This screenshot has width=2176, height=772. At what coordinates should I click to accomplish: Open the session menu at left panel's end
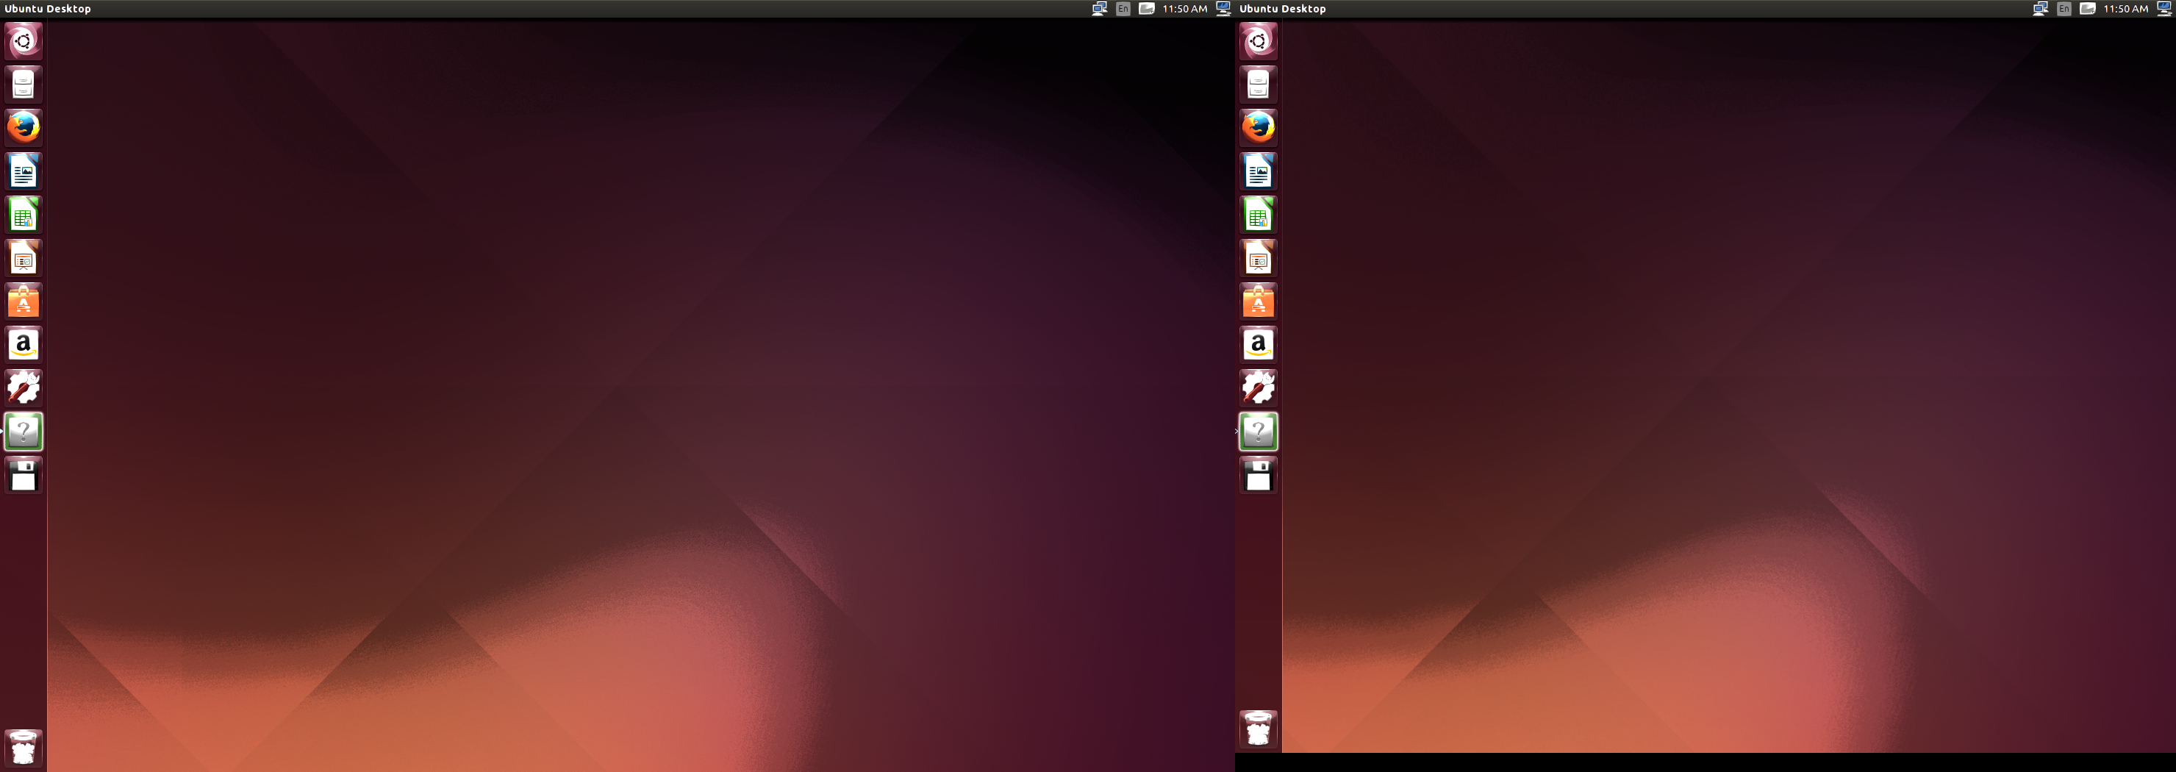point(1223,8)
